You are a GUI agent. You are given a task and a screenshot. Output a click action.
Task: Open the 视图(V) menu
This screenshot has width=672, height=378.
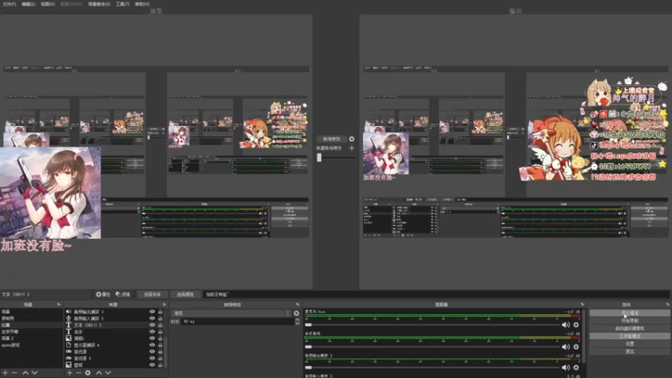pyautogui.click(x=48, y=4)
